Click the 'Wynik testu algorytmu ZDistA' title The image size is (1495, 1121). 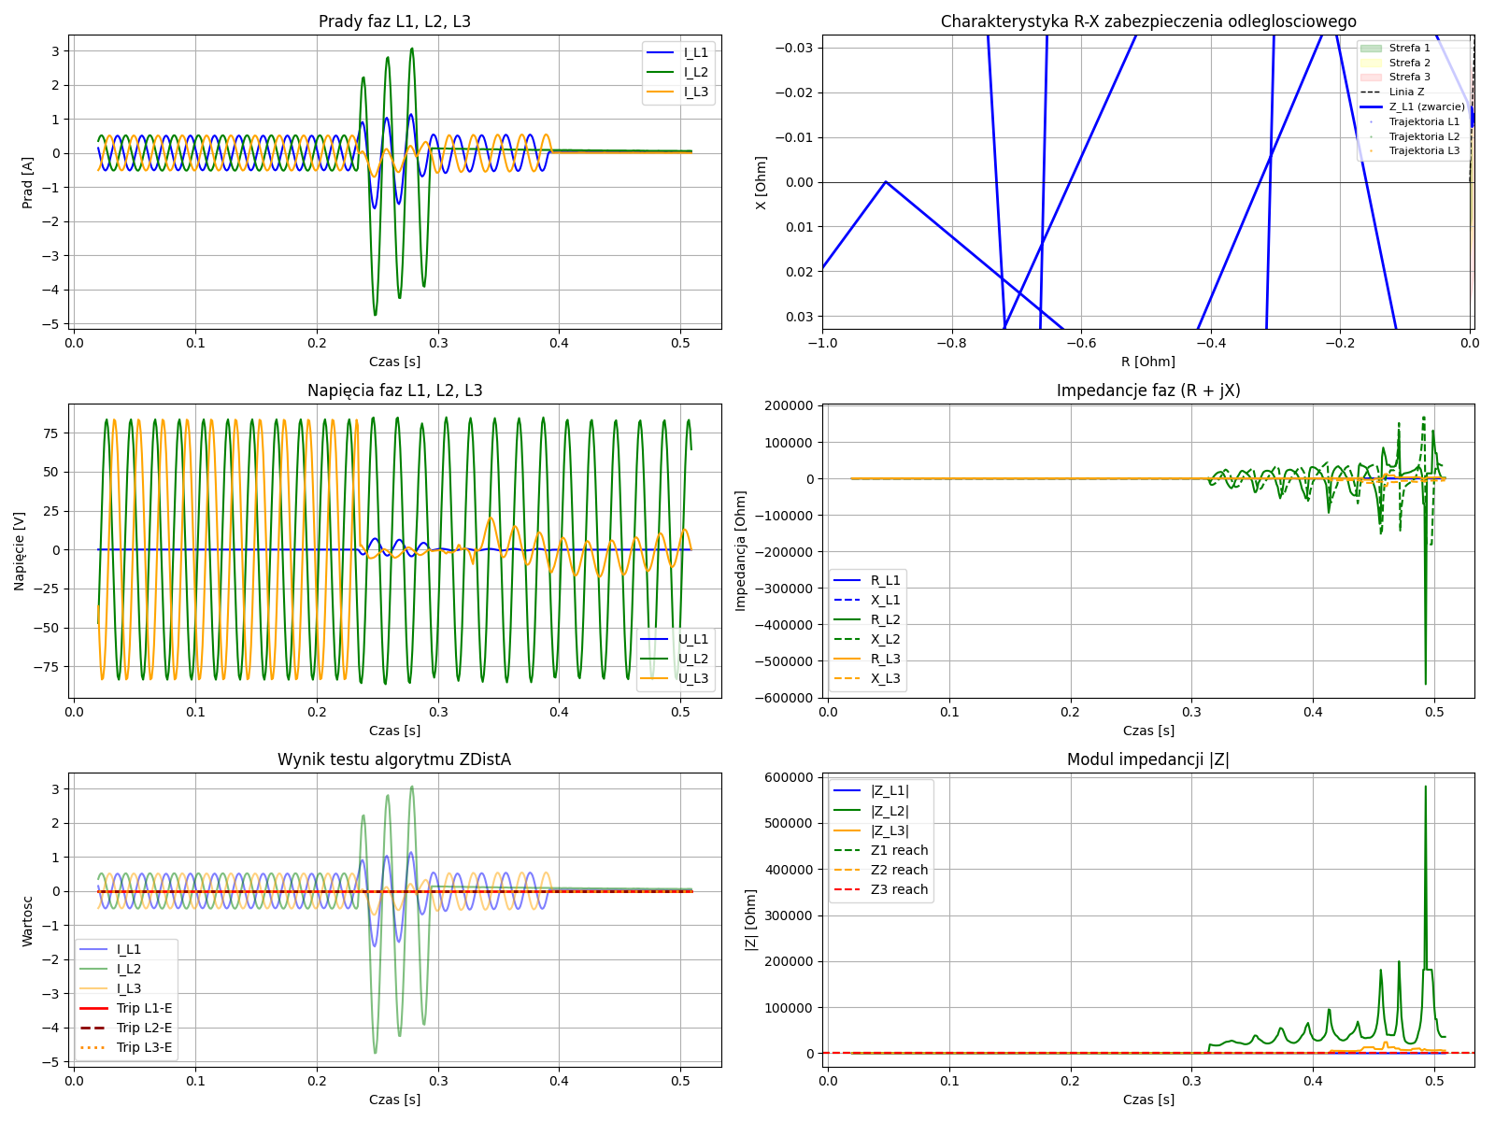pyautogui.click(x=394, y=759)
